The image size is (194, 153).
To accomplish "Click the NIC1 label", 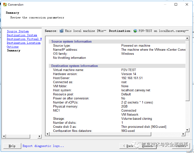I will pos(56,110).
